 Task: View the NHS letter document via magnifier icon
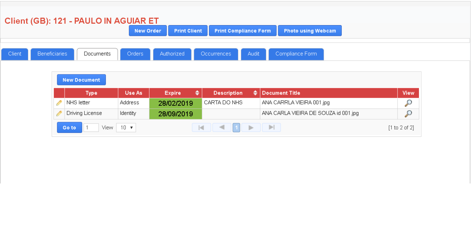coord(408,103)
